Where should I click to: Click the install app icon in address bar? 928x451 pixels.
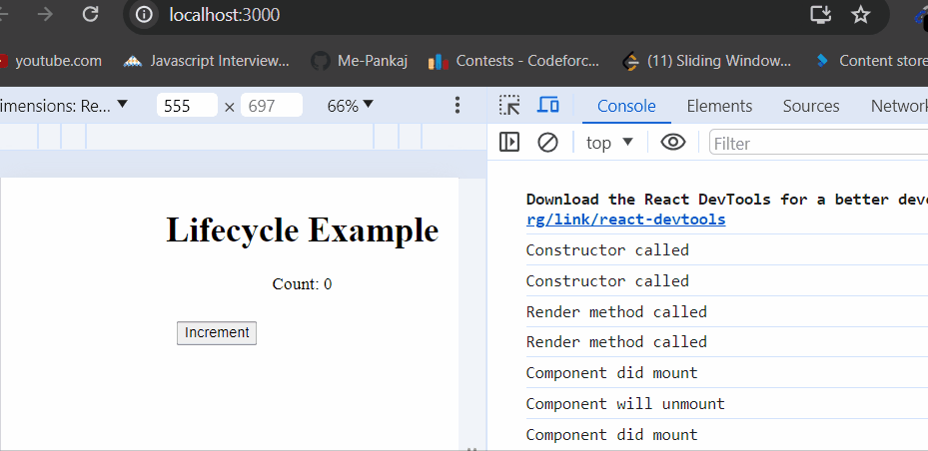point(821,14)
